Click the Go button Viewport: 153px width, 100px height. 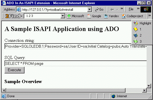[99, 9]
